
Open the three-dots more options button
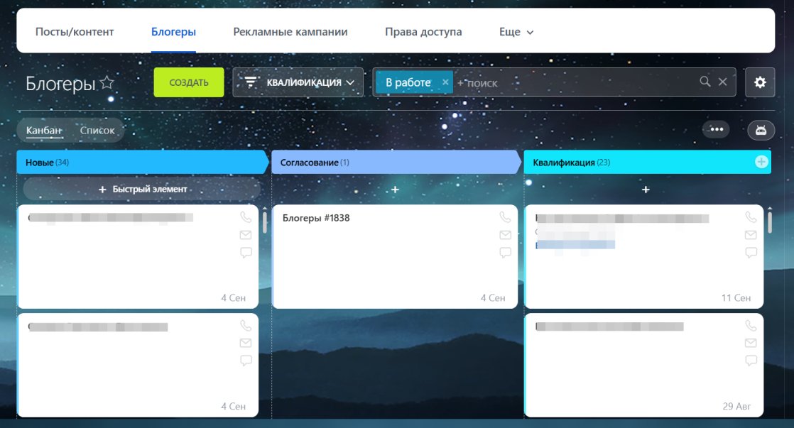[x=717, y=129]
